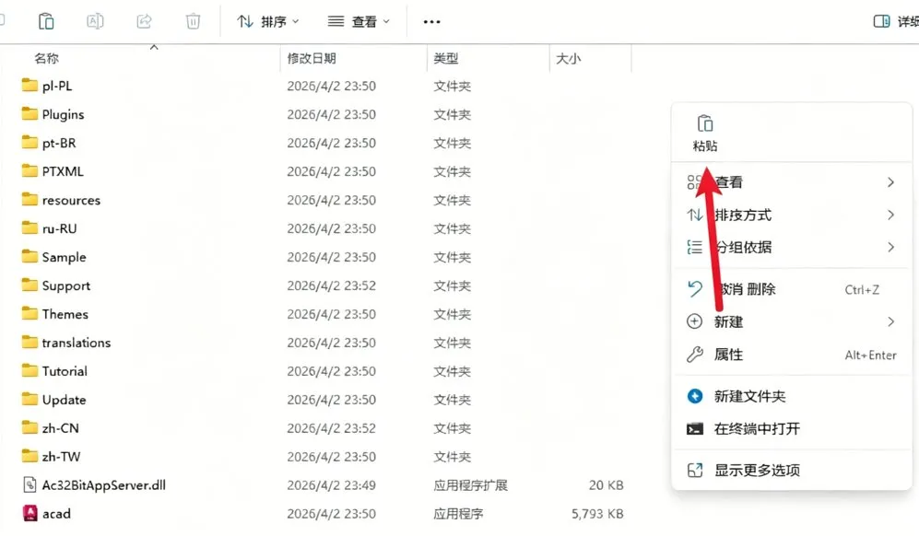This screenshot has height=536, width=919.
Task: Expand the arrow beside 排序方式
Action: (x=890, y=215)
